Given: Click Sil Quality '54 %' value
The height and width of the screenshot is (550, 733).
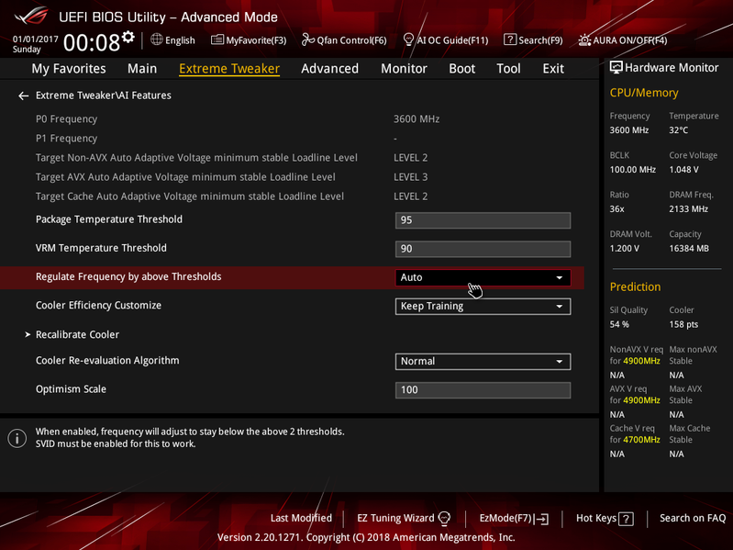Looking at the screenshot, I should click(619, 324).
